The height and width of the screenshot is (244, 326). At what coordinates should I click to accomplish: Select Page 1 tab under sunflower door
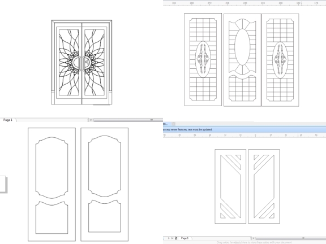(x=8, y=120)
